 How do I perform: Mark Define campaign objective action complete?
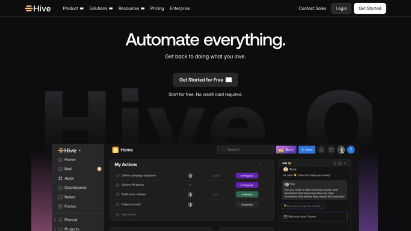click(x=117, y=176)
